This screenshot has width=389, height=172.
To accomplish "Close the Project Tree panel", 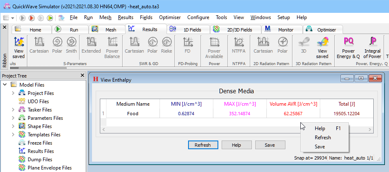I will point(82,75).
